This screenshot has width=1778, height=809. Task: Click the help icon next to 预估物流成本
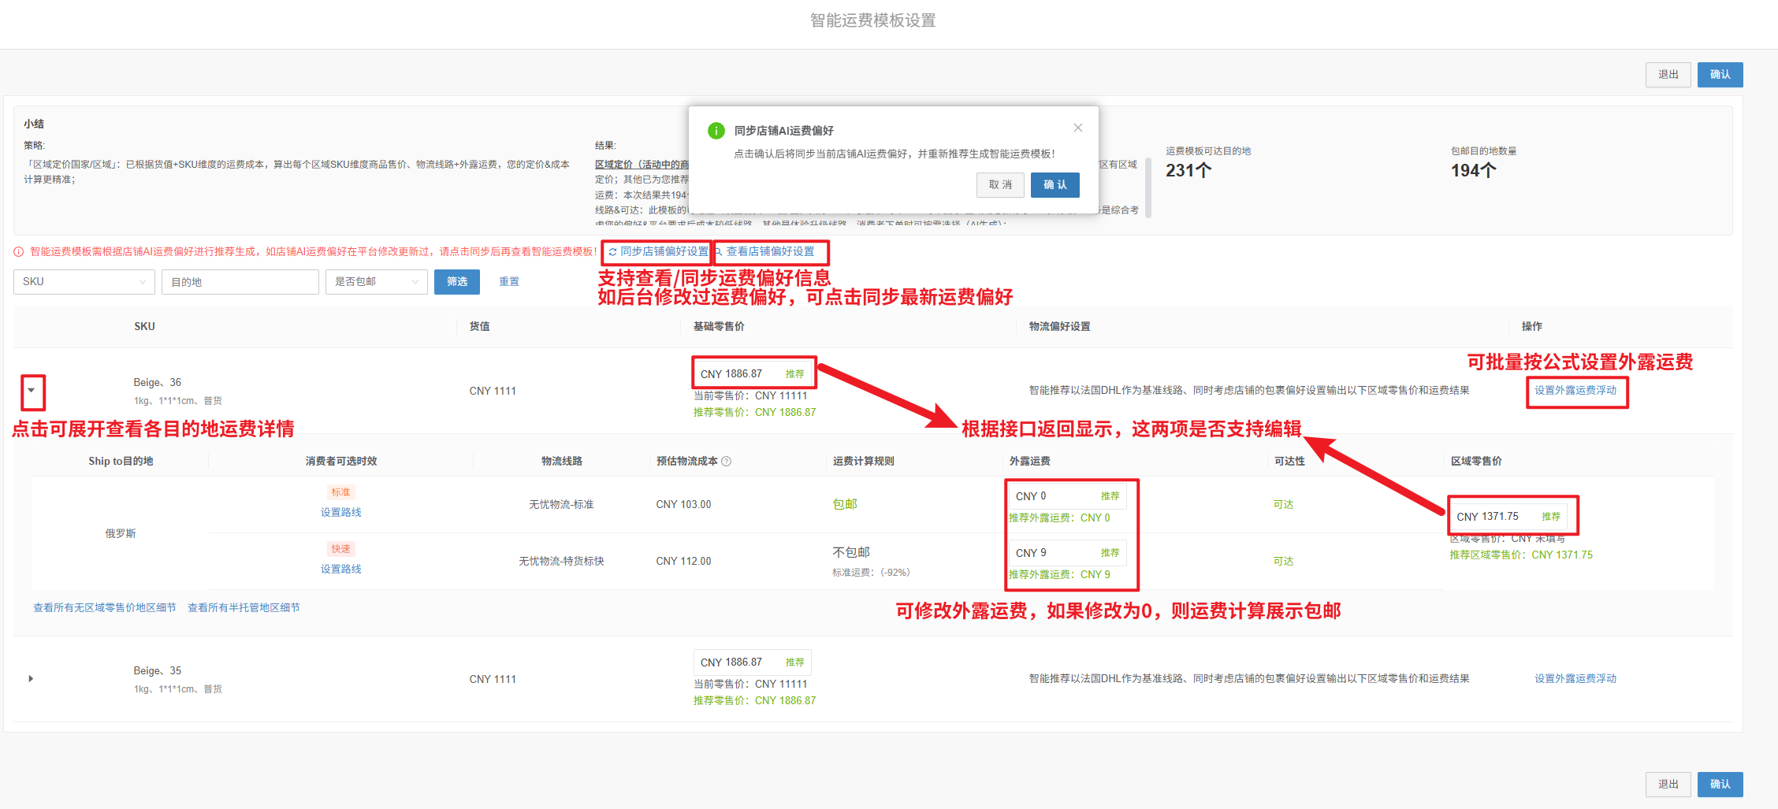click(x=727, y=462)
